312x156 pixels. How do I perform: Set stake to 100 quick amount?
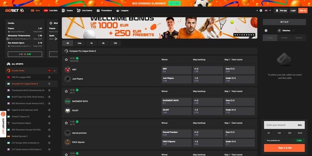(279, 133)
